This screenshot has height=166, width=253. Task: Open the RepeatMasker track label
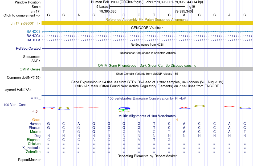coord(29,160)
